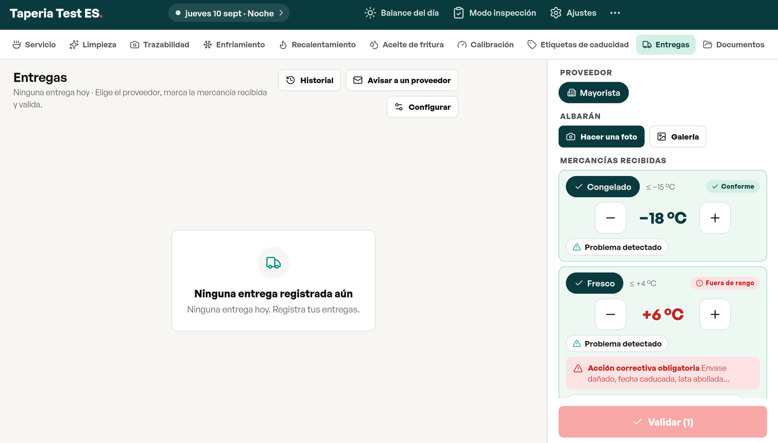778x443 pixels.
Task: Enable Modo inspección
Action: pos(495,13)
